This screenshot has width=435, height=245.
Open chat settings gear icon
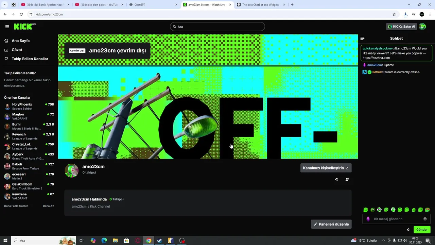408,230
